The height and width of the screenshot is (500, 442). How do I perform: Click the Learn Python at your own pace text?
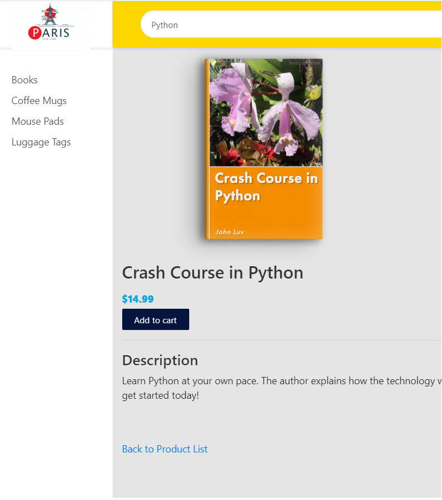(282, 388)
